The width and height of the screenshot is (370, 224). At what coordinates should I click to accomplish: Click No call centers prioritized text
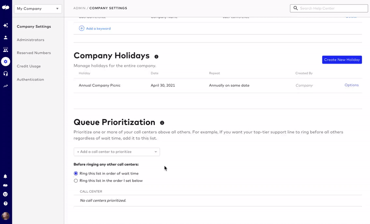pos(103,200)
